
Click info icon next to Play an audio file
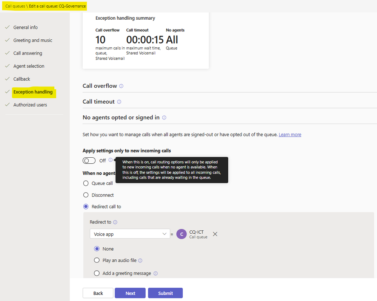coord(140,261)
